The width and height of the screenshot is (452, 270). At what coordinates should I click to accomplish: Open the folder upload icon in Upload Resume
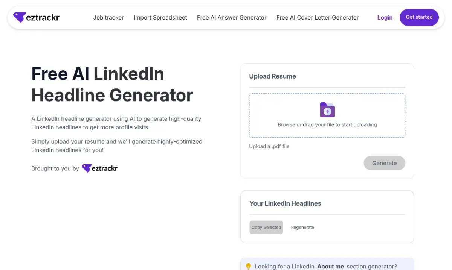click(x=327, y=110)
